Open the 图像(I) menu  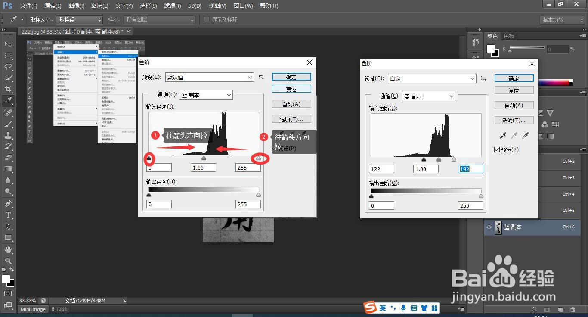pos(76,6)
